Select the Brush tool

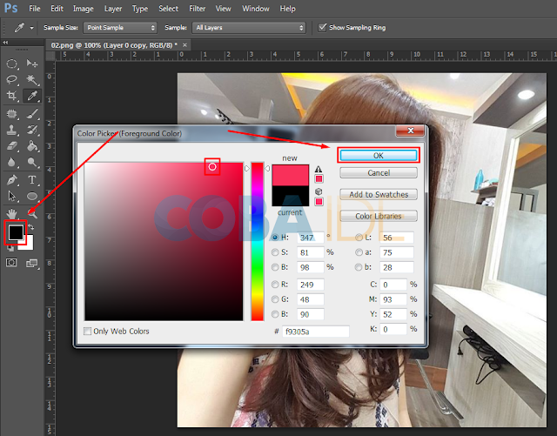[x=32, y=114]
